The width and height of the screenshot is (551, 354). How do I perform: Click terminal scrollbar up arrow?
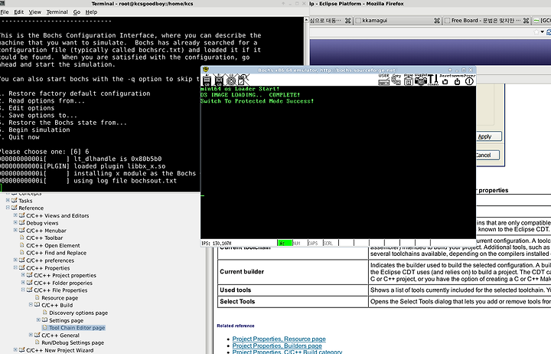coord(306,20)
